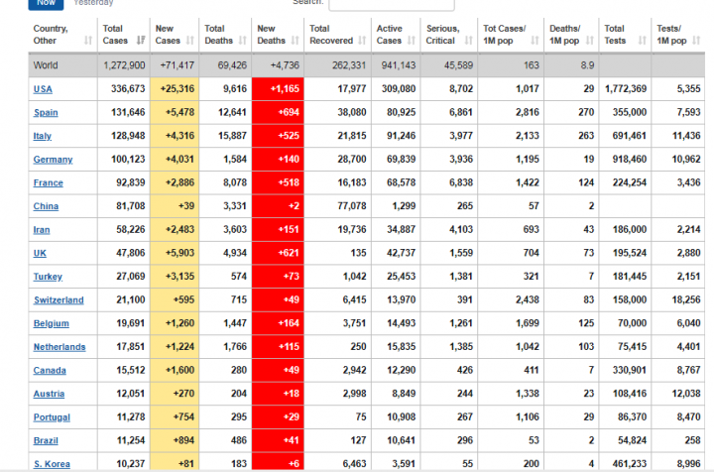This screenshot has width=714, height=472.
Task: Sort by Tot Cases/1M pop icon
Action: (x=535, y=41)
